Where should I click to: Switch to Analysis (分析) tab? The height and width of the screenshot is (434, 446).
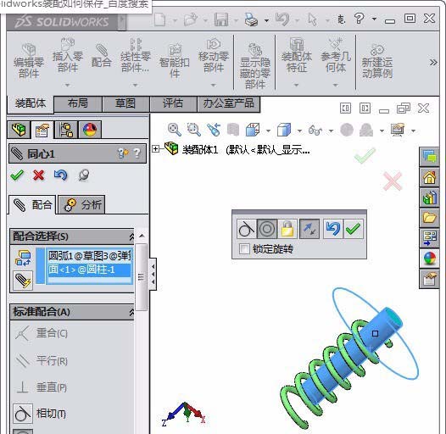pyautogui.click(x=81, y=204)
